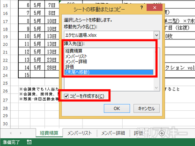
Task: Click the 準備完了 status text
Action: (x=11, y=142)
